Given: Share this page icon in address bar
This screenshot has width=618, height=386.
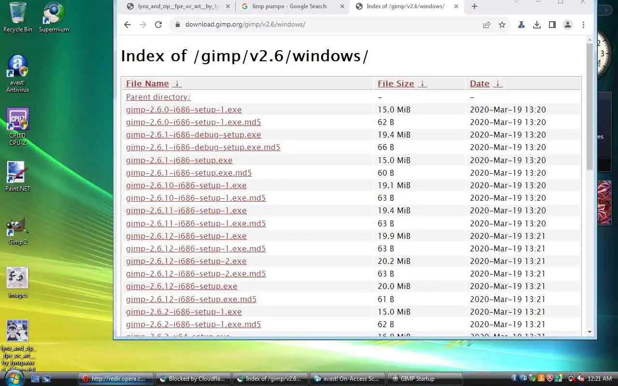Looking at the screenshot, I should pos(487,25).
